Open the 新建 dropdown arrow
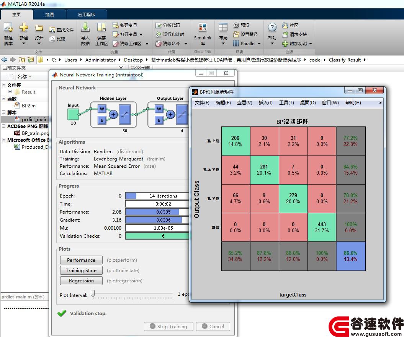 click(x=23, y=43)
